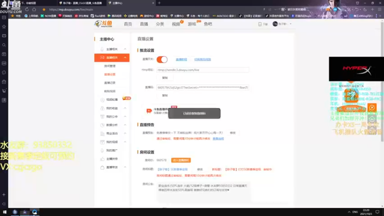
Task: Go to 首页 in top navigation
Action: (128, 24)
